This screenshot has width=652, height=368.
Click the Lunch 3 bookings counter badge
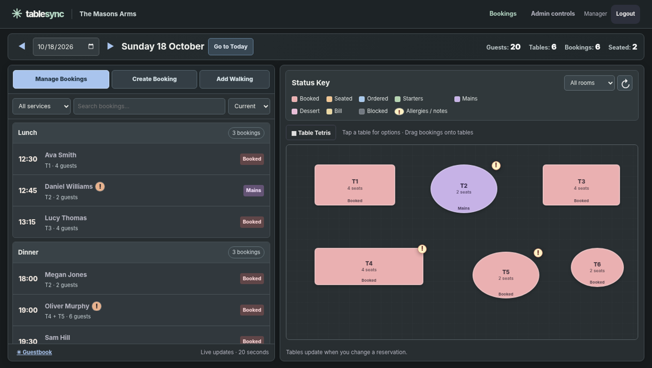[x=246, y=133]
